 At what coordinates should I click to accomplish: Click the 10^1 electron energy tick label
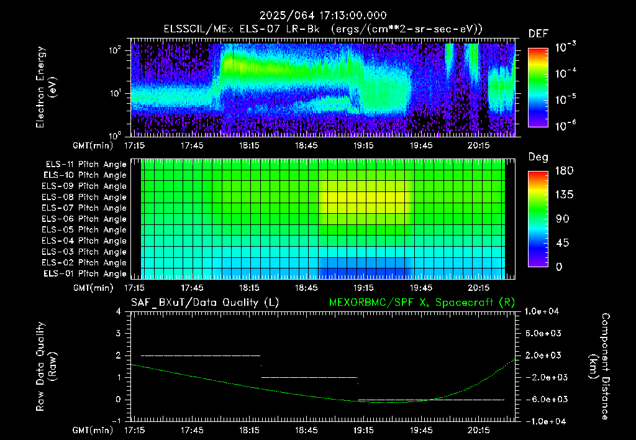click(x=116, y=93)
